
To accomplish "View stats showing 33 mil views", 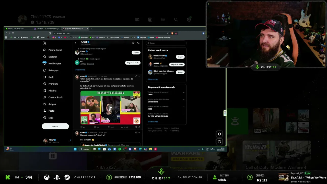I will point(125,127).
